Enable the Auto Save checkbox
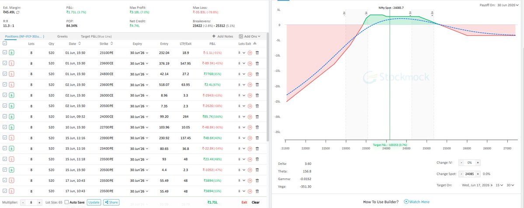This screenshot has width=524, height=208. point(67,202)
